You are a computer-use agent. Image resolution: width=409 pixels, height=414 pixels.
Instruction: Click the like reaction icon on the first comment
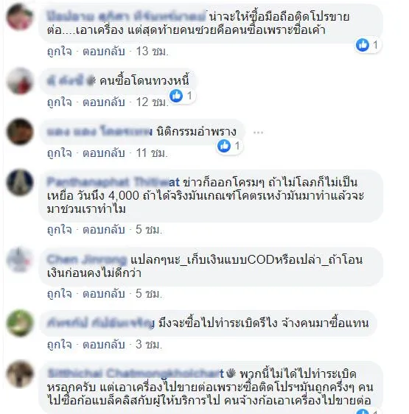coord(363,45)
